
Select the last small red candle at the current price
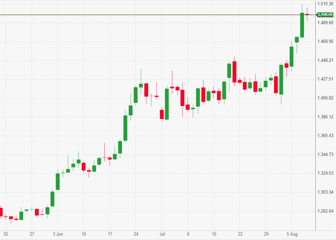tap(307, 14)
